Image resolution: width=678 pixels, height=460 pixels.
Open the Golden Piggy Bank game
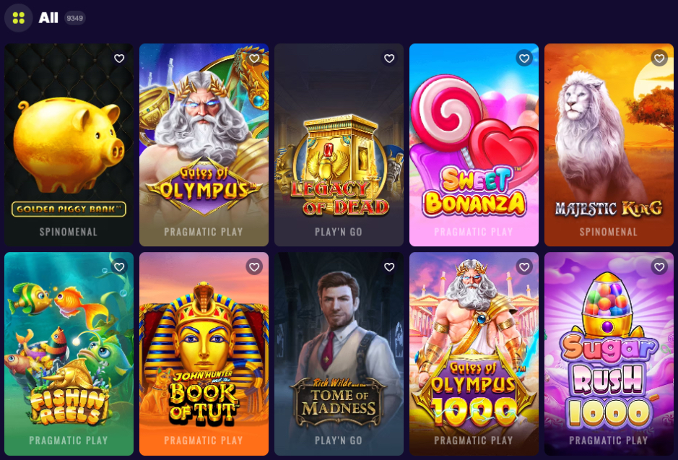tap(69, 145)
